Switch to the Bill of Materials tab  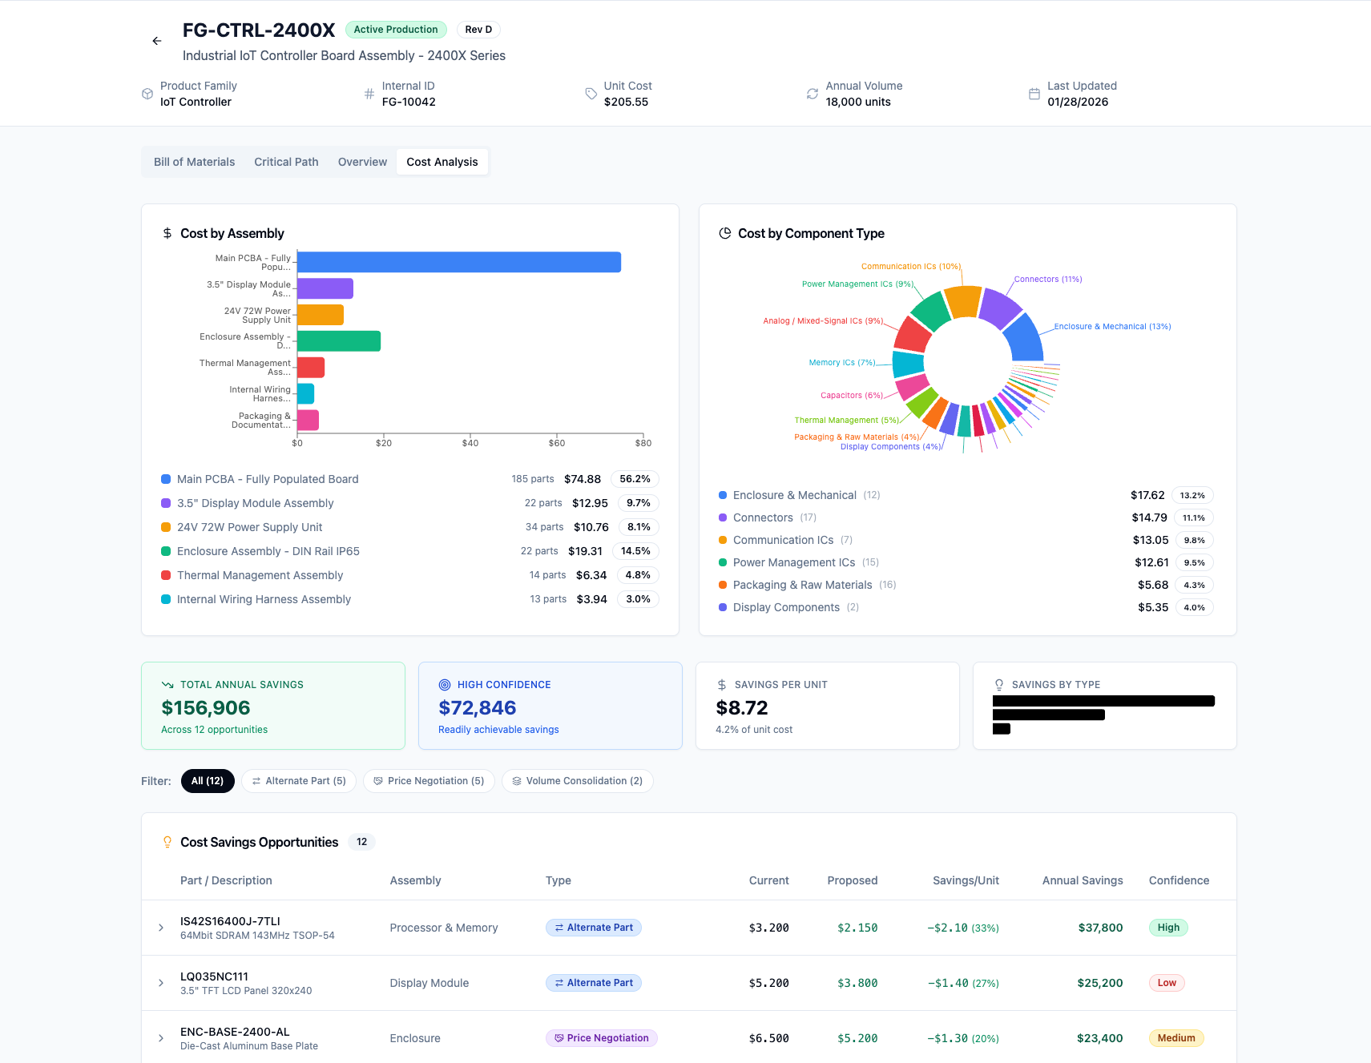pyautogui.click(x=194, y=162)
